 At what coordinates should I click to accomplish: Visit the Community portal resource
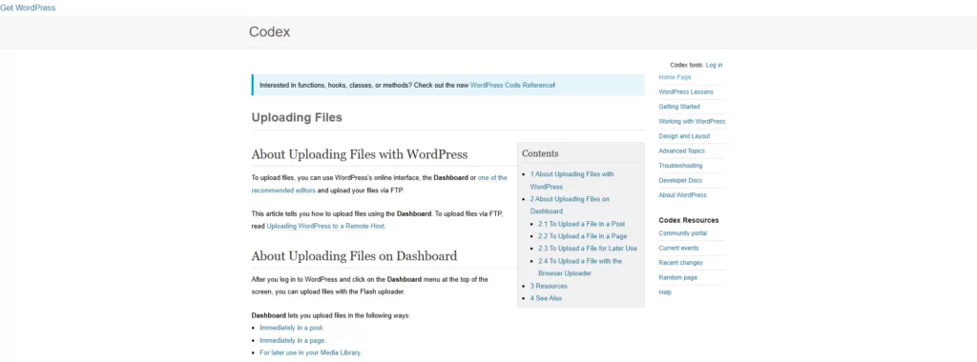click(x=683, y=233)
